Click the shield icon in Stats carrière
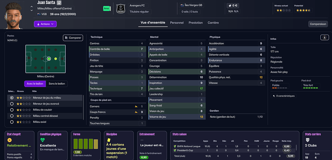Viewport: 332px width, 160px height. [307, 140]
